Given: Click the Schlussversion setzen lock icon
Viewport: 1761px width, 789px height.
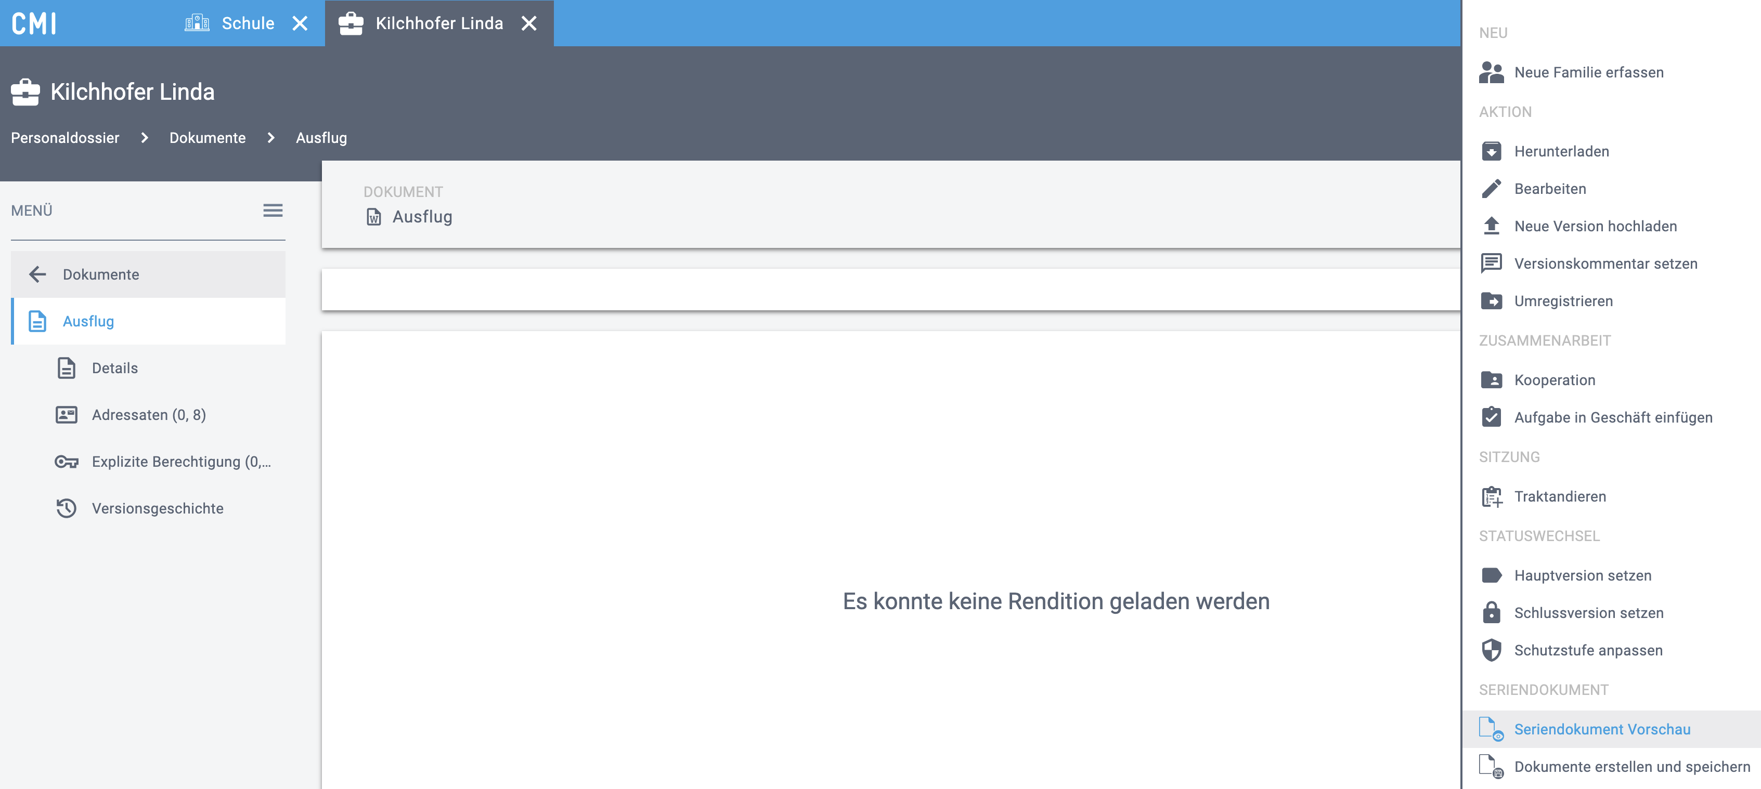Looking at the screenshot, I should (x=1491, y=613).
